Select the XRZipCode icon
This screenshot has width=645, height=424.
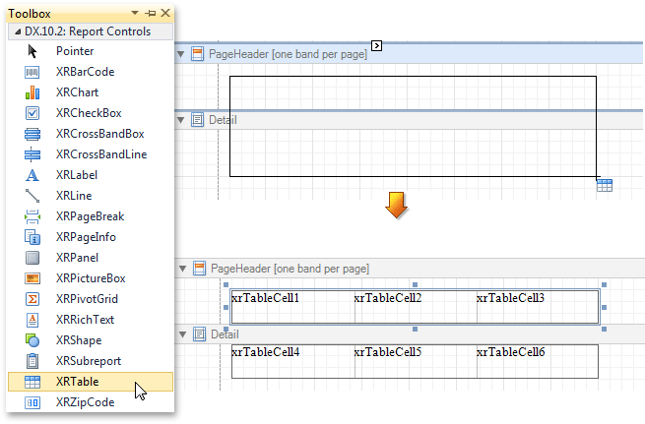coord(32,402)
